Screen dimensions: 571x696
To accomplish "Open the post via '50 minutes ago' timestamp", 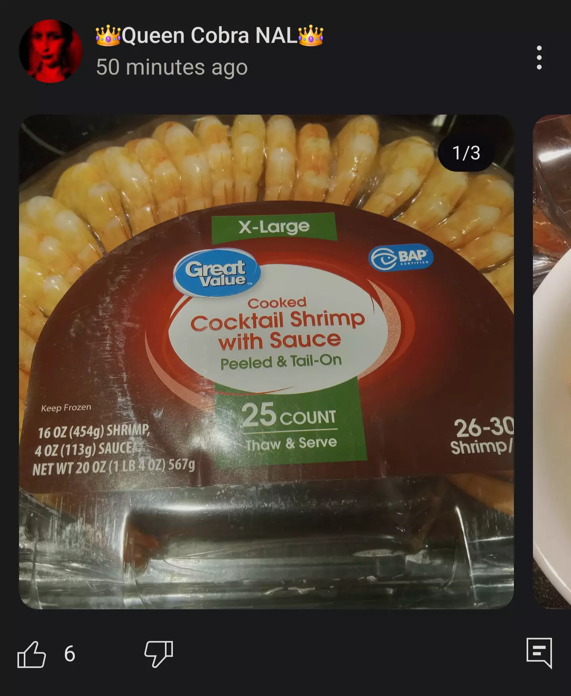I will [x=172, y=67].
